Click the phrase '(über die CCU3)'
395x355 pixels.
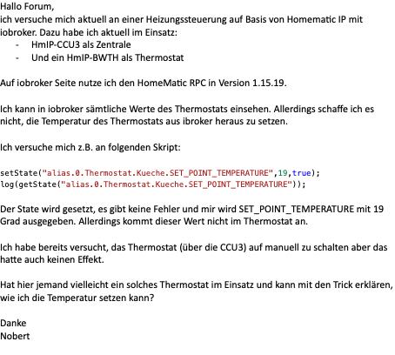[x=213, y=247]
